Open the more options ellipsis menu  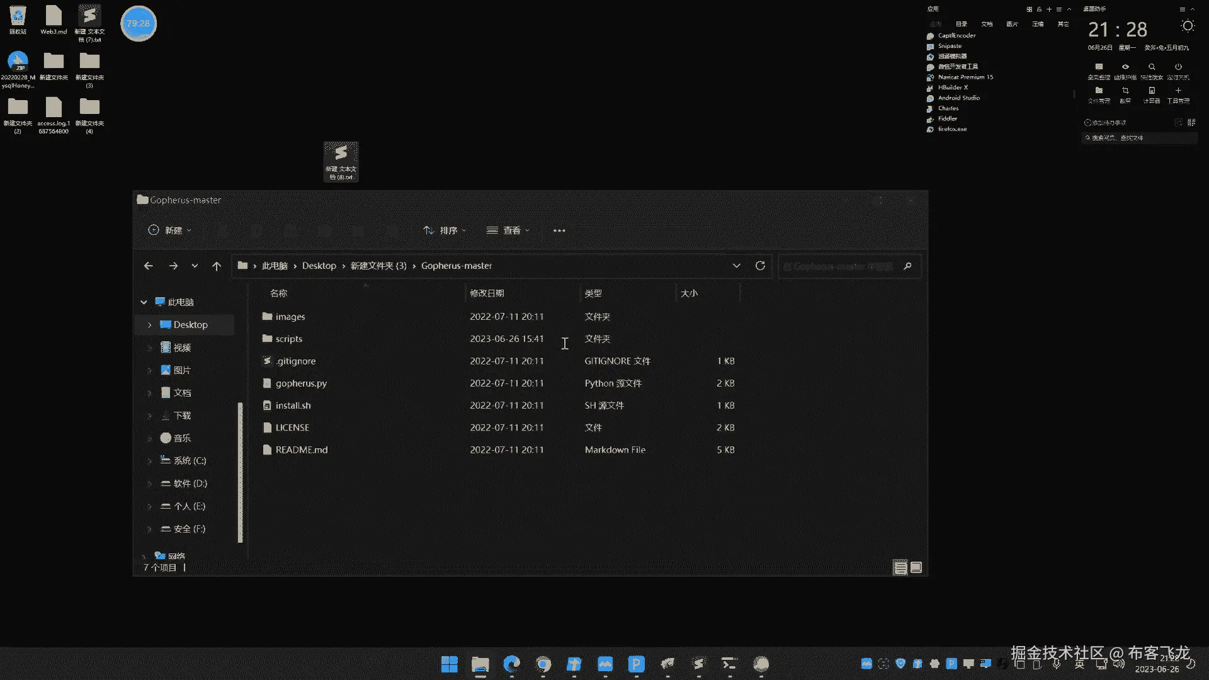coord(559,230)
